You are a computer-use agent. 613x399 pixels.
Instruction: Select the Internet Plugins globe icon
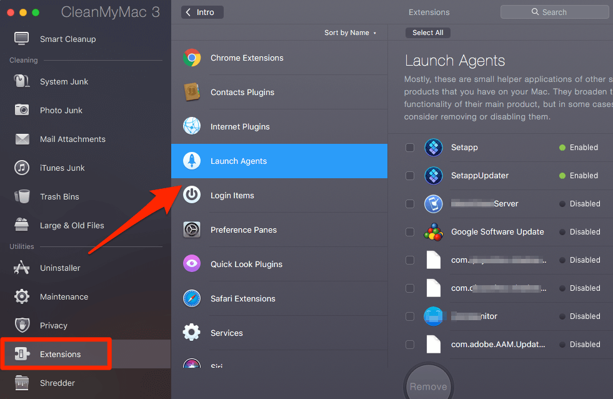tap(192, 126)
